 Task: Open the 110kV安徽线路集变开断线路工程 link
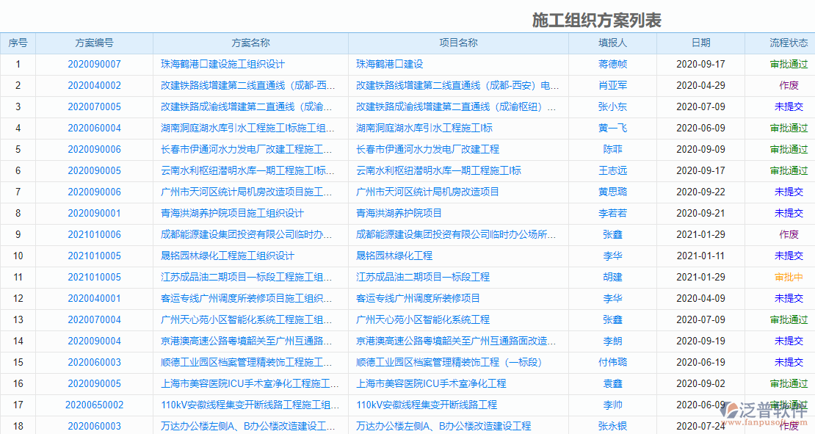point(426,405)
